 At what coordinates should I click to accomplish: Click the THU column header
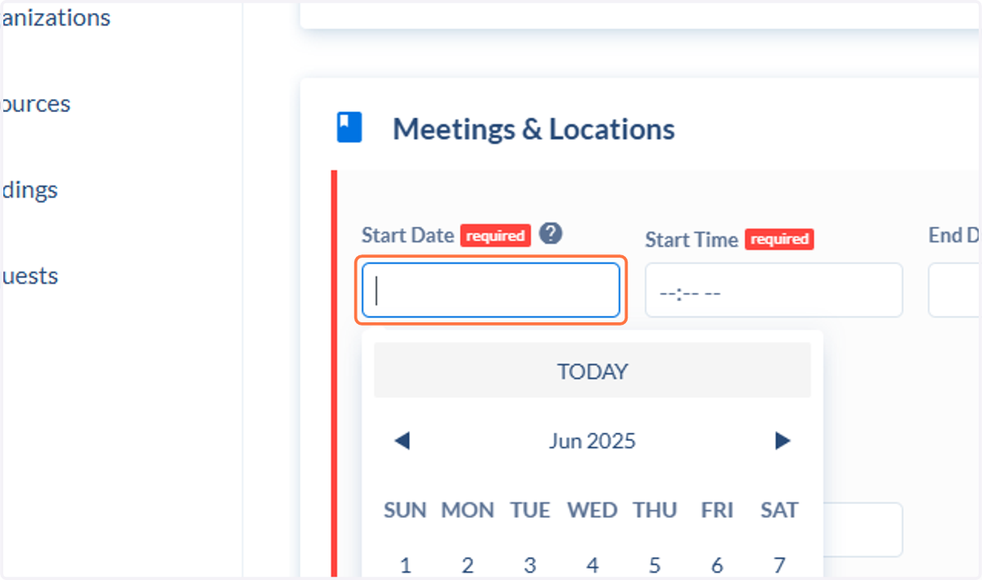[655, 510]
